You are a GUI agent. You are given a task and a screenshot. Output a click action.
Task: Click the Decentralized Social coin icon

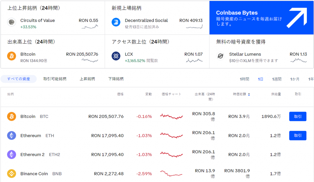116,22
